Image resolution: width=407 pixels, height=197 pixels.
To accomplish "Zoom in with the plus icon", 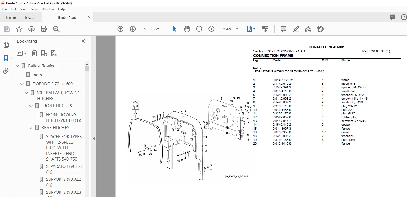I will pyautogui.click(x=212, y=29).
